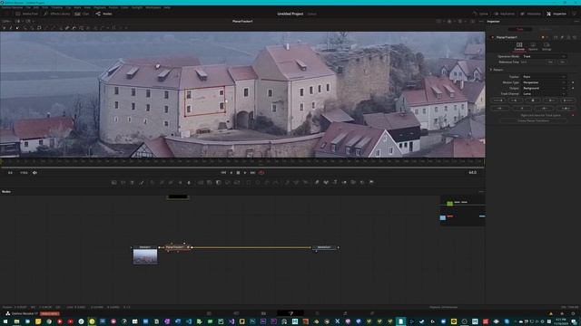The height and width of the screenshot is (326, 581).
Task: Toggle the Media Pool panel
Action: pos(26,14)
